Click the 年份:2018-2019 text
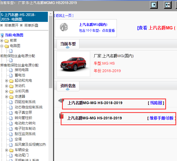Screen dimensions: 177x161 (x=107, y=71)
